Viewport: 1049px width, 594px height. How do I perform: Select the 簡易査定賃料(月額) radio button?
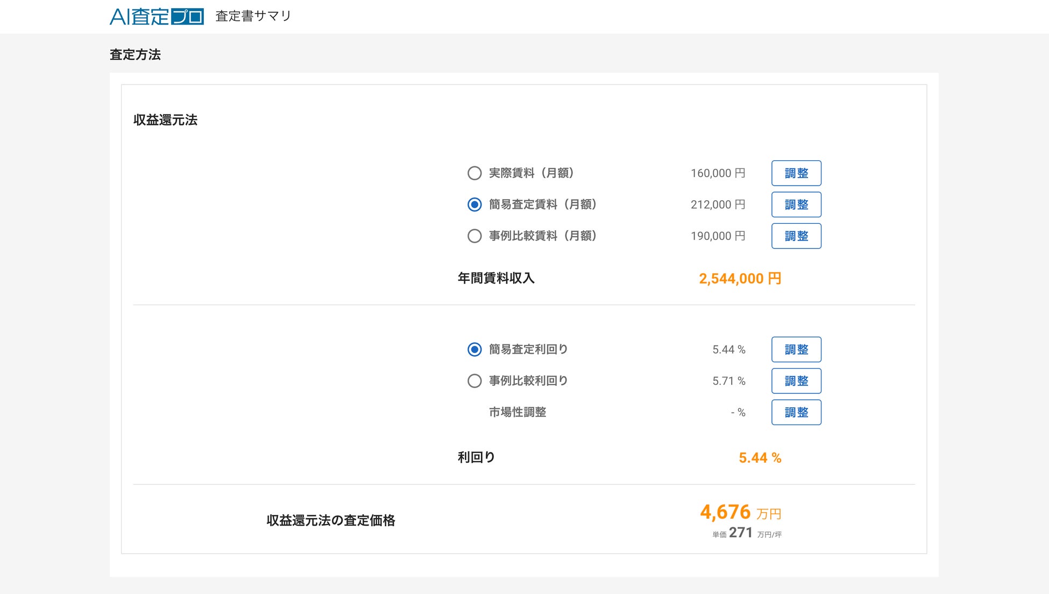click(x=474, y=204)
